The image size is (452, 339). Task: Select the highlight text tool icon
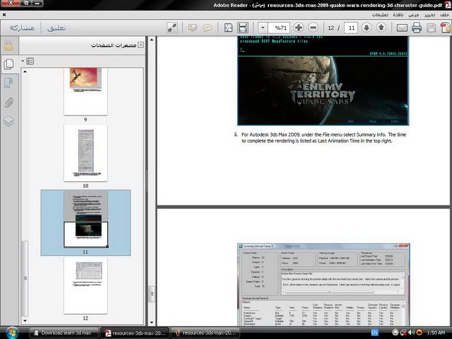[x=192, y=28]
